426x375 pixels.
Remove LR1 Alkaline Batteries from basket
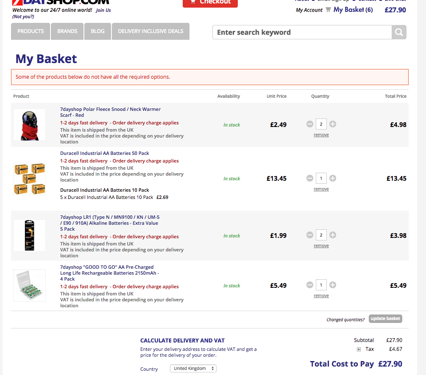click(321, 245)
